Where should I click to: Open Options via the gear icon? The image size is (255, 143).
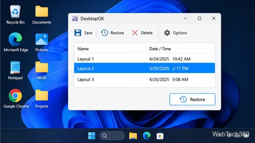click(167, 33)
